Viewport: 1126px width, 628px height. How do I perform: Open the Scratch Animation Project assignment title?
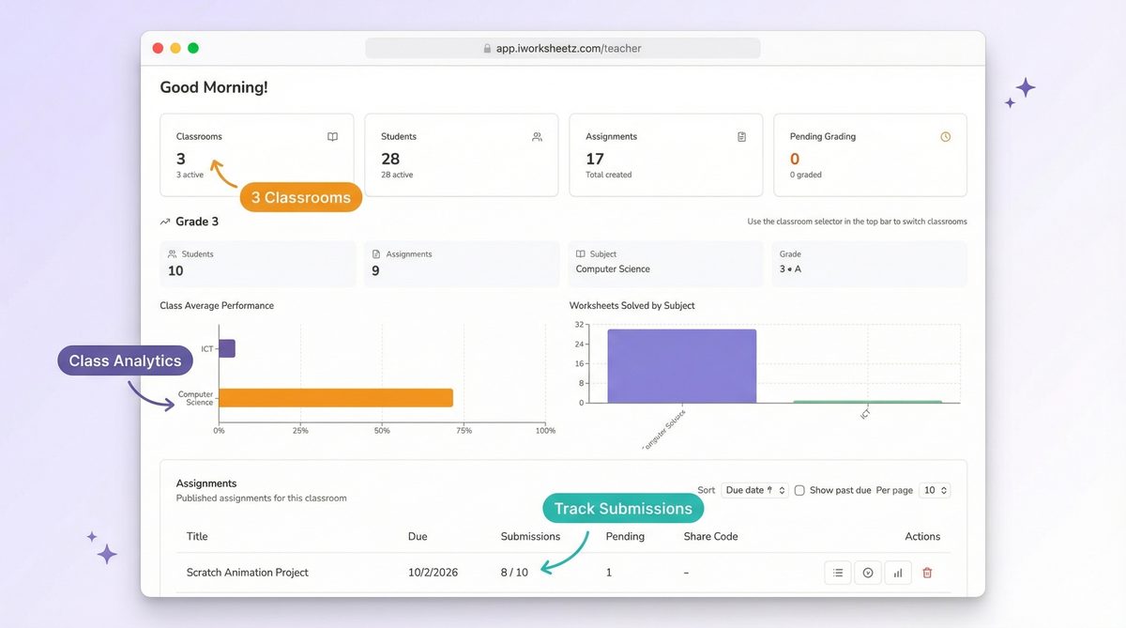click(x=248, y=573)
